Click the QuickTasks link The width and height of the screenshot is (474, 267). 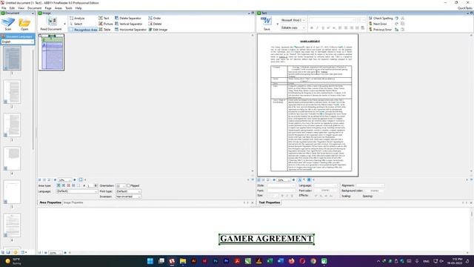click(465, 8)
